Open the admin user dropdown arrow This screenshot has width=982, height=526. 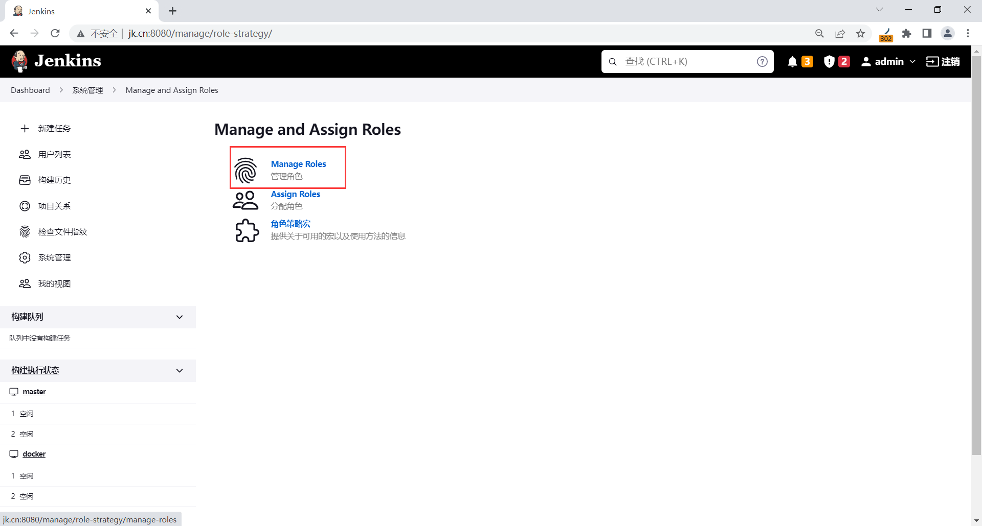point(912,62)
